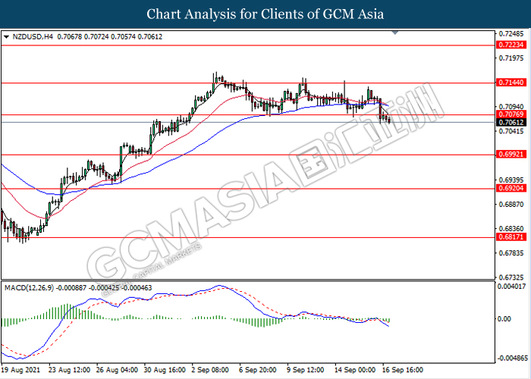Click the dropdown triangle beside NZDUSD,H4
The width and height of the screenshot is (531, 379).
point(6,37)
